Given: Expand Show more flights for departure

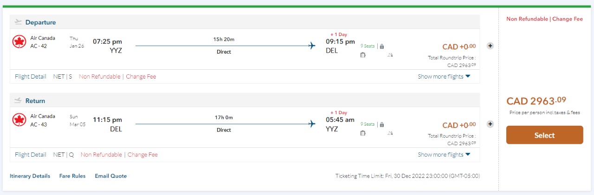Looking at the screenshot, I should click(444, 77).
